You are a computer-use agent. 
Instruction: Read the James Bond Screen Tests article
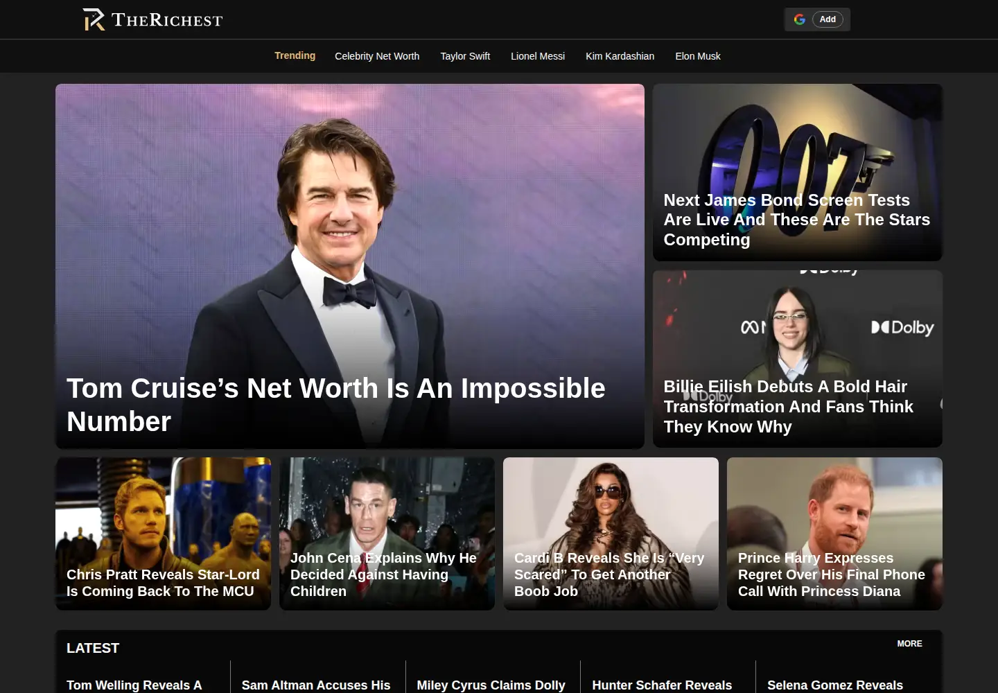[796, 220]
